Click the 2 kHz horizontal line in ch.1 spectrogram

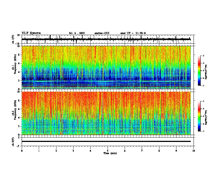coord(106,81)
